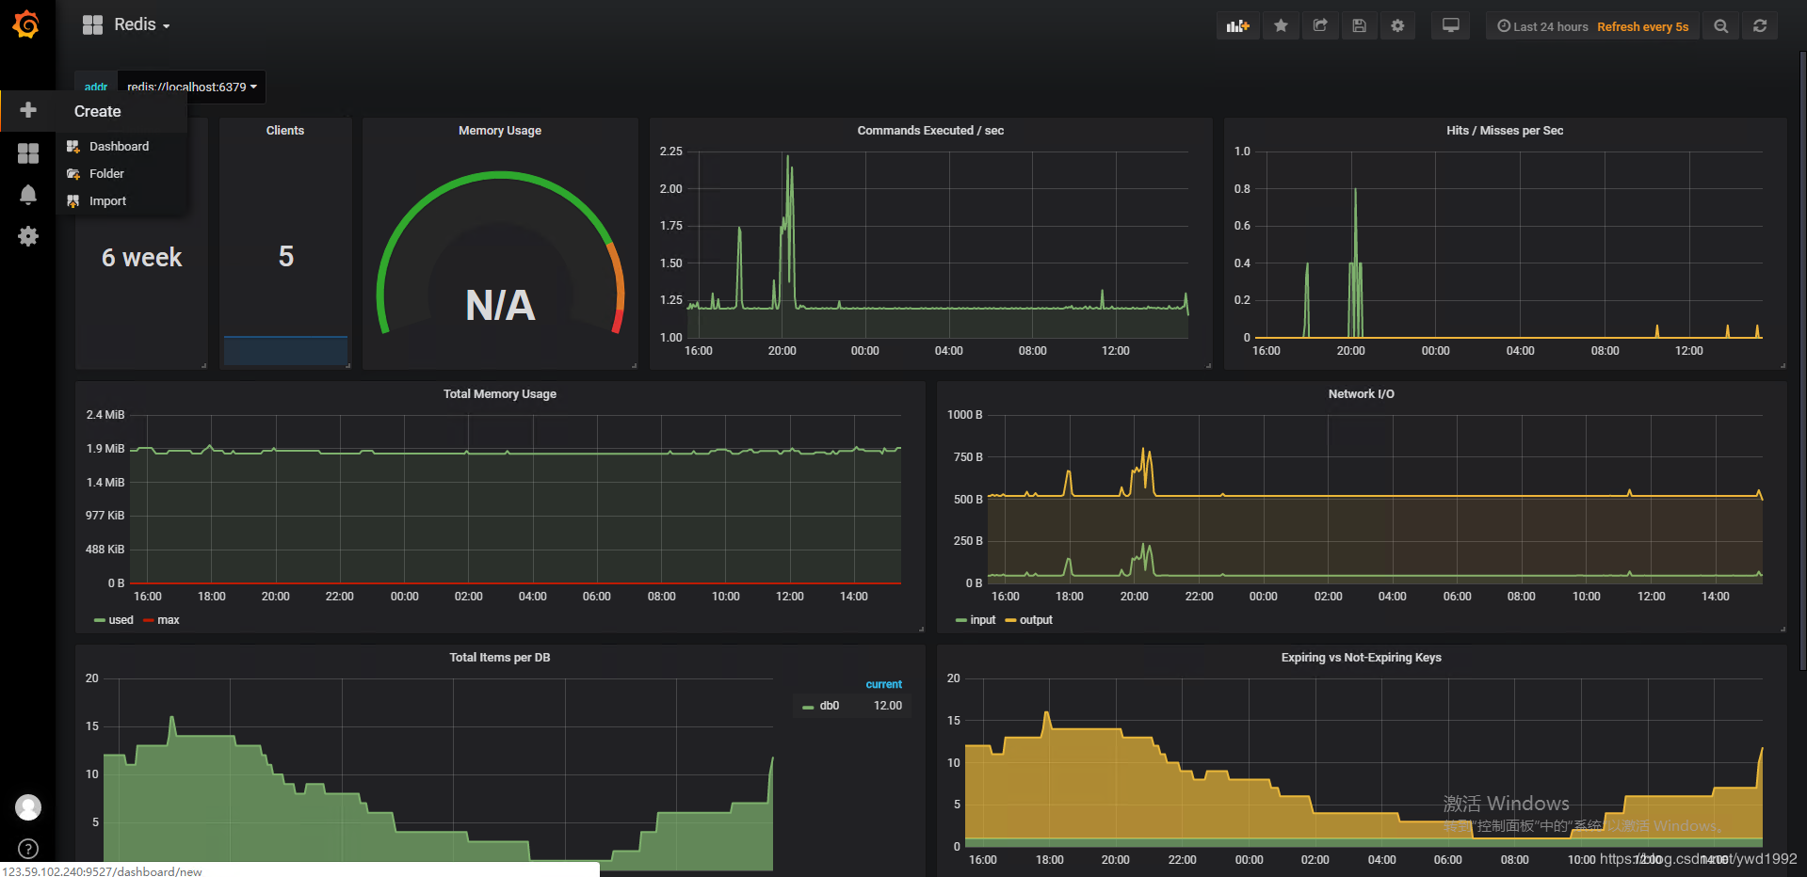Choose Import in the Create menu
The height and width of the screenshot is (877, 1807).
point(107,201)
